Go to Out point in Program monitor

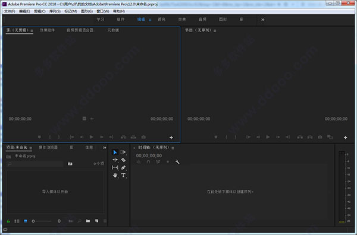coord(288,137)
